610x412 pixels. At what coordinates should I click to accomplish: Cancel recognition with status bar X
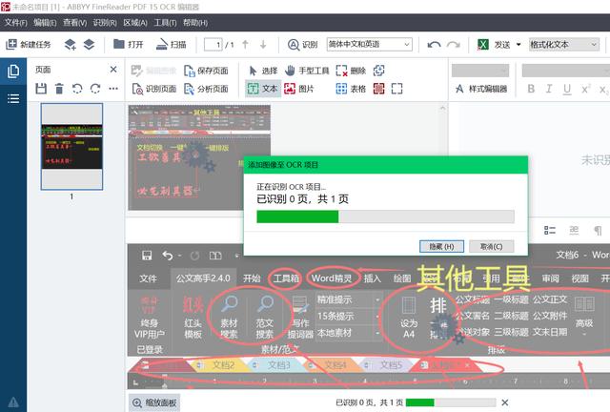[x=505, y=402]
